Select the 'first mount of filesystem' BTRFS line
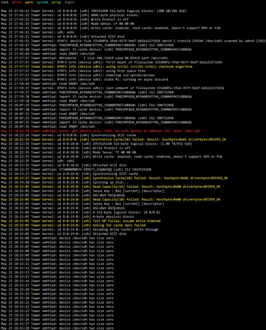The height and width of the screenshot is (330, 266). (111, 62)
